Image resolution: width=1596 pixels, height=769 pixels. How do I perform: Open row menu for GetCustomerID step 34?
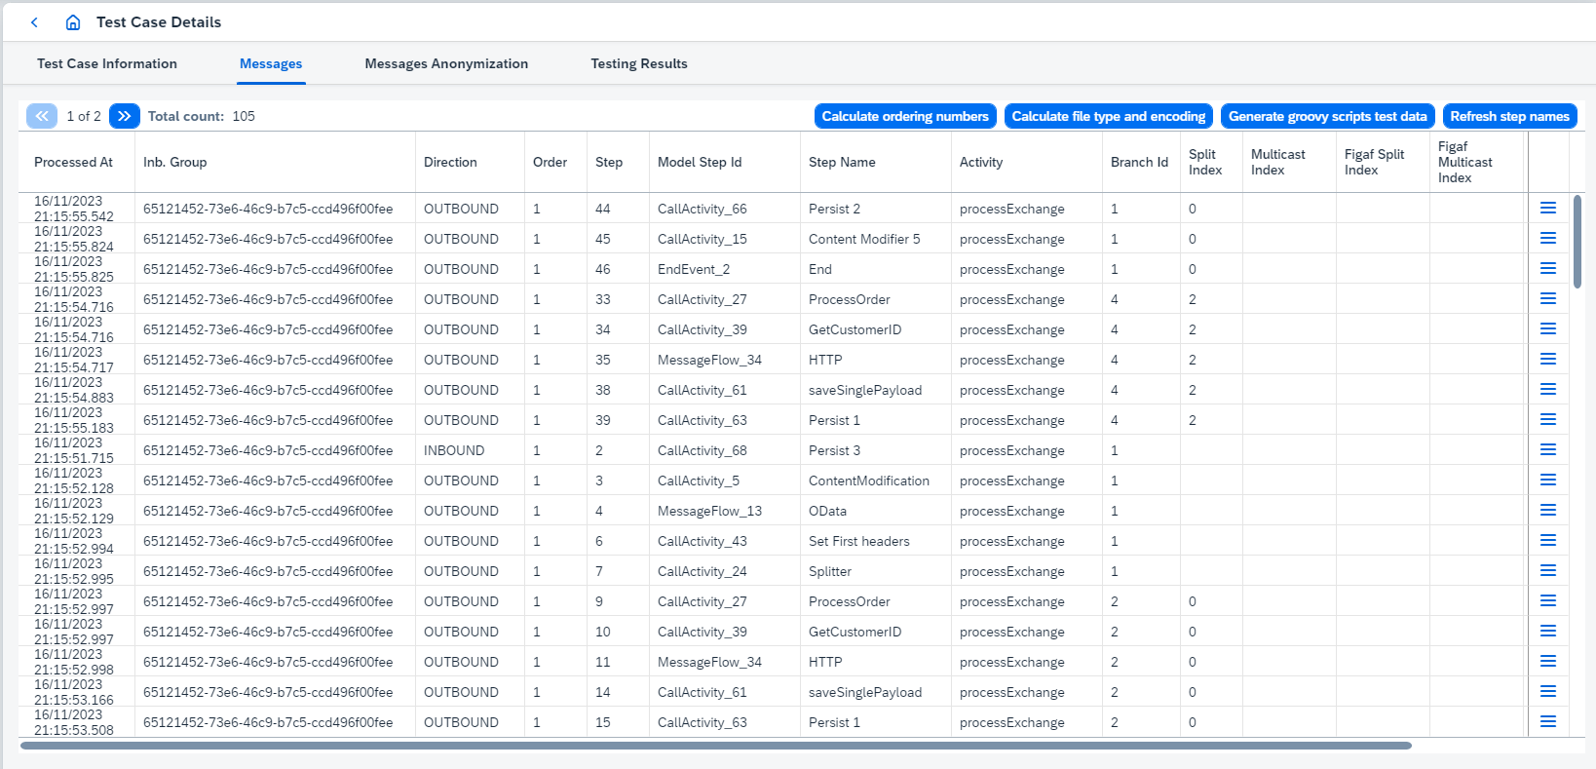click(1548, 329)
